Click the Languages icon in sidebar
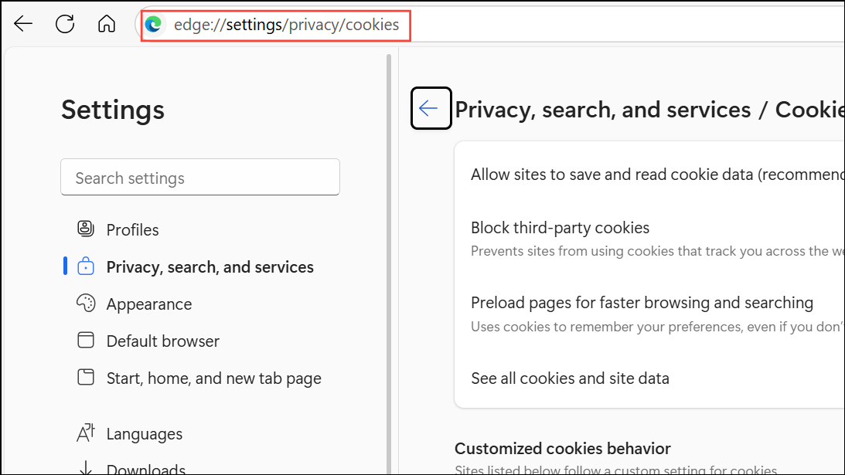Image resolution: width=845 pixels, height=475 pixels. click(x=85, y=433)
